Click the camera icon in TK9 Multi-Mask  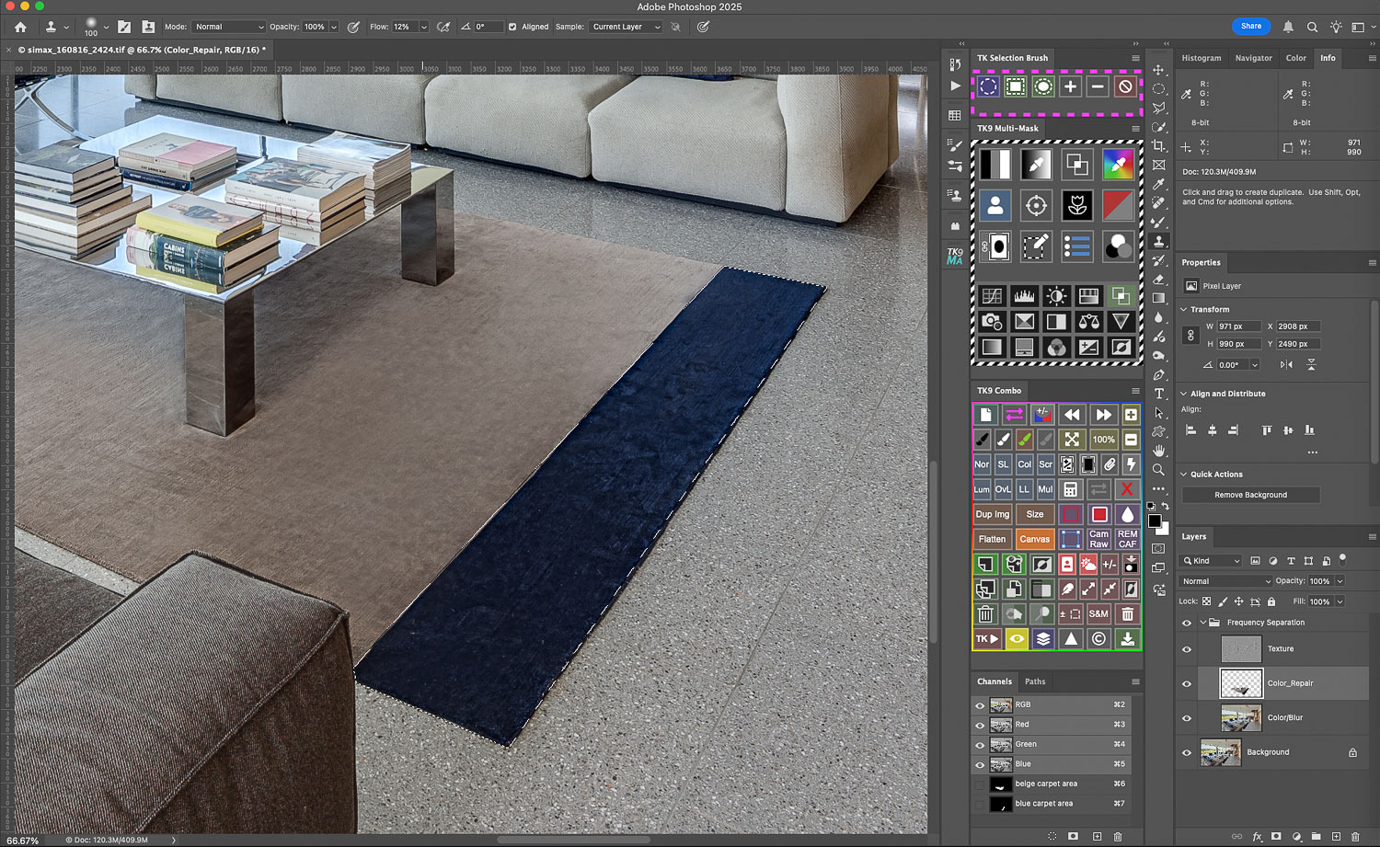992,321
